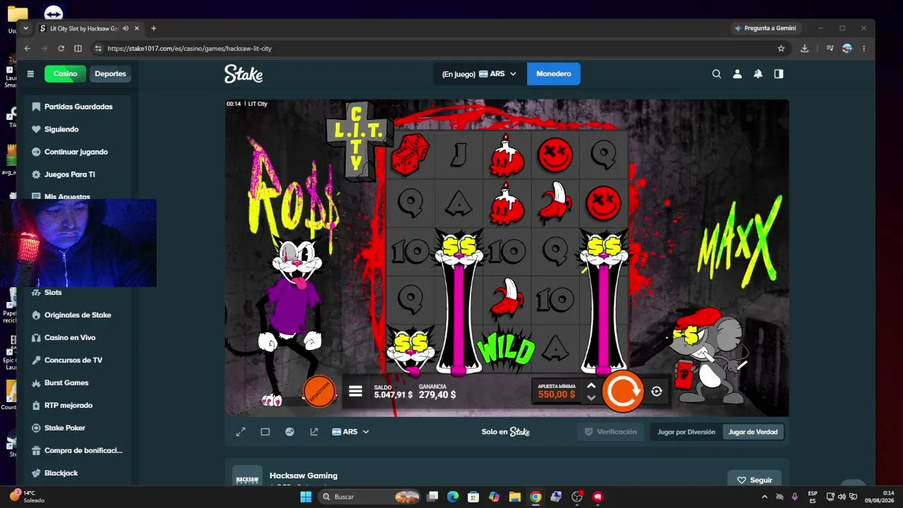Open Microsoft Edge from taskbar

click(453, 497)
